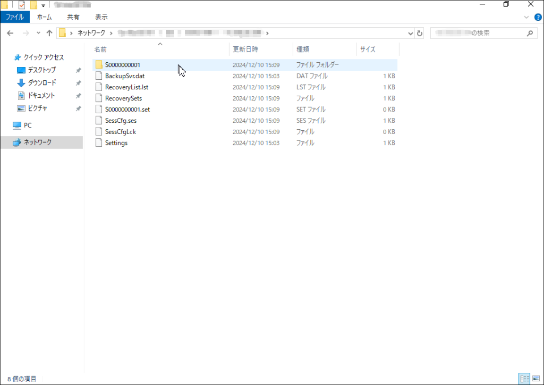Viewport: 544px width, 385px height.
Task: Open ダウンロード in the sidebar
Action: click(42, 83)
